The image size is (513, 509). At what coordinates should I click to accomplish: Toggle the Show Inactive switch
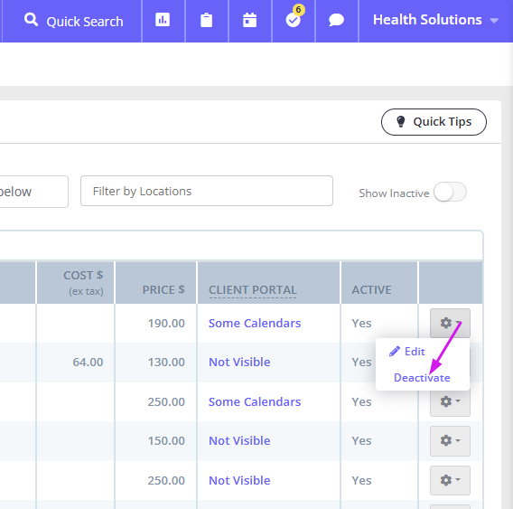click(450, 193)
